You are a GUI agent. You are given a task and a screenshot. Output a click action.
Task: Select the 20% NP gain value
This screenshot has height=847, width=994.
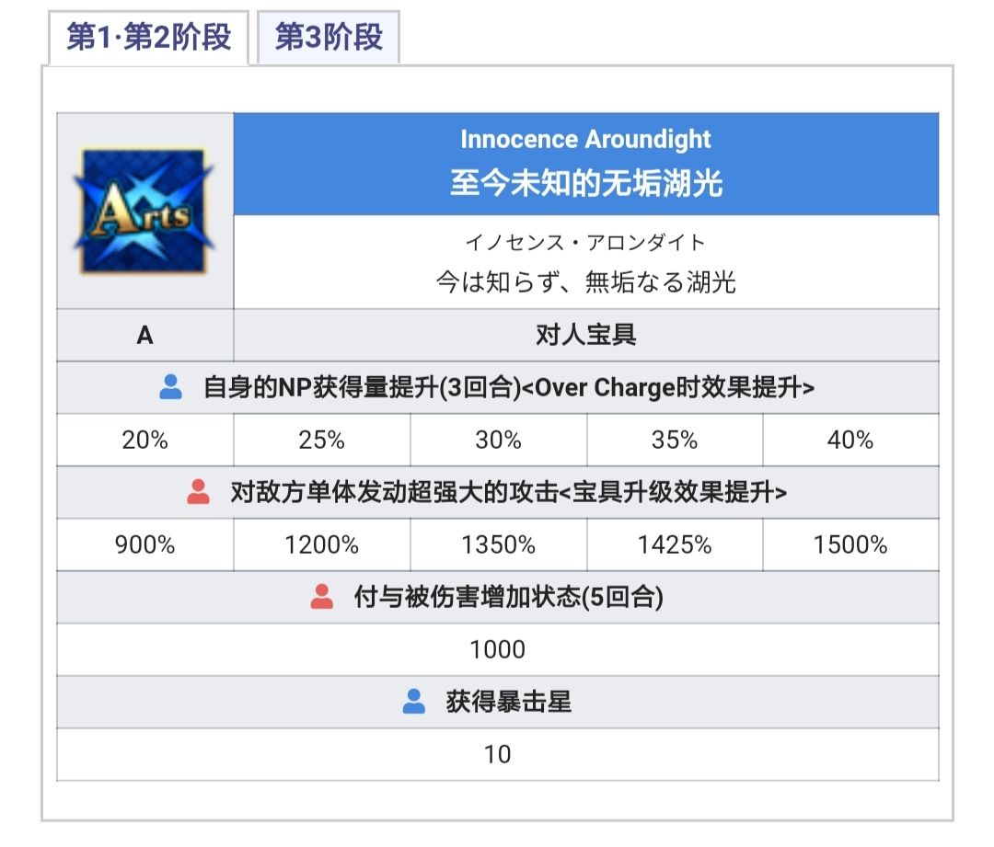[x=144, y=441]
